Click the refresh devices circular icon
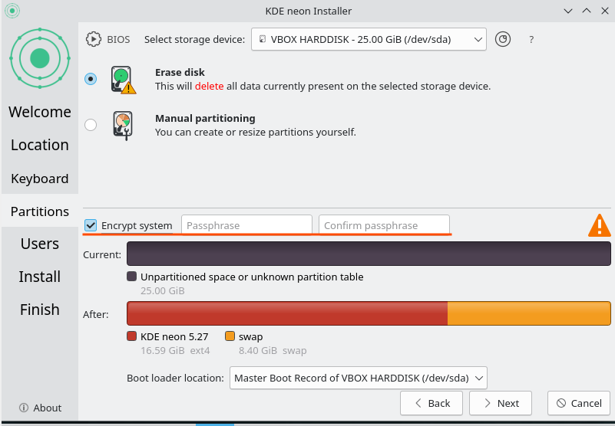Viewport: 615px width, 426px height. click(x=502, y=39)
